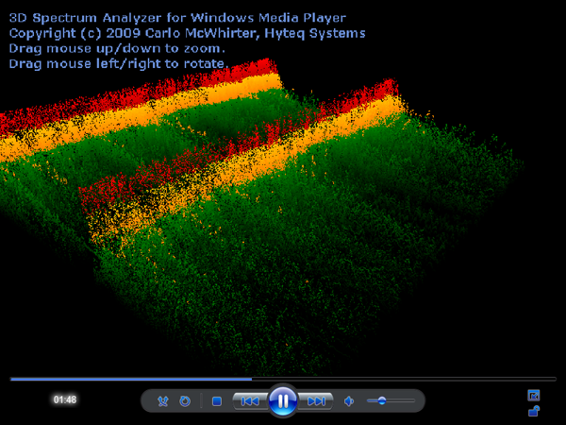
Task: Toggle repeat playback mode
Action: coord(185,400)
